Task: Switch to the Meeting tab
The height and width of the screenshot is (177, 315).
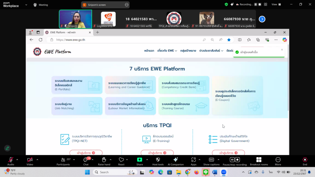Action: coord(41,5)
